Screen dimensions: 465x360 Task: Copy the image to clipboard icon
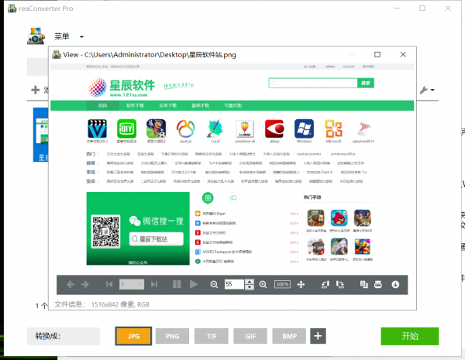[x=364, y=284]
